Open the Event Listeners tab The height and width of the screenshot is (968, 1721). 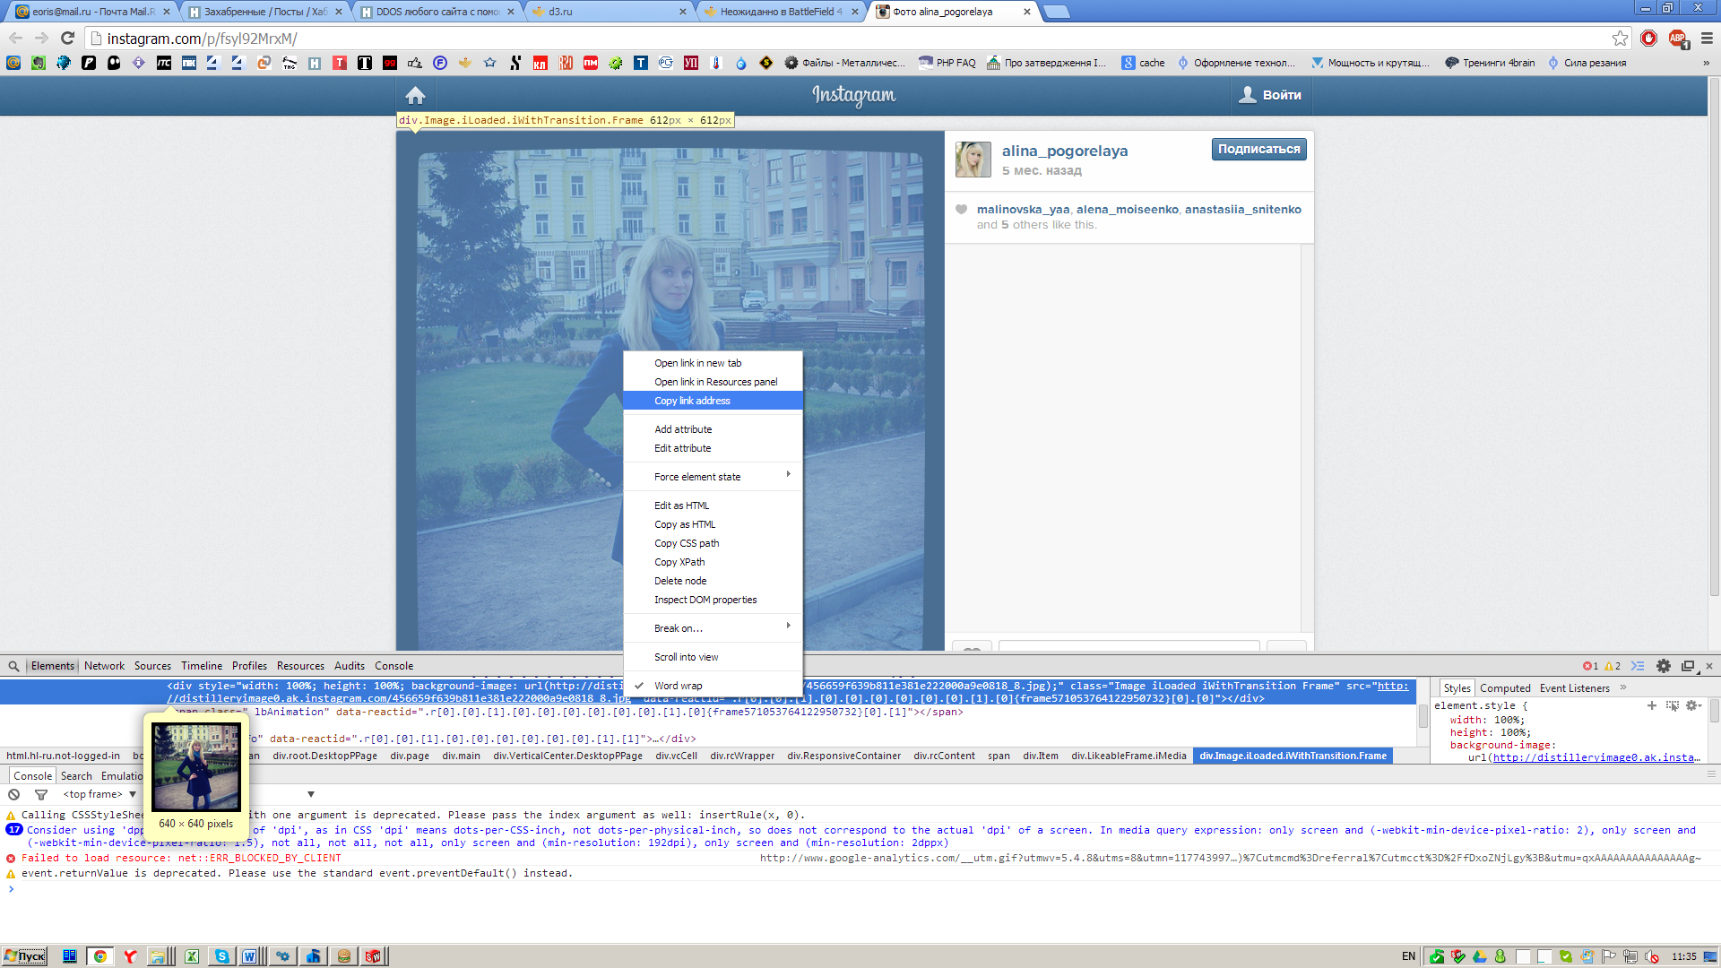[1575, 688]
